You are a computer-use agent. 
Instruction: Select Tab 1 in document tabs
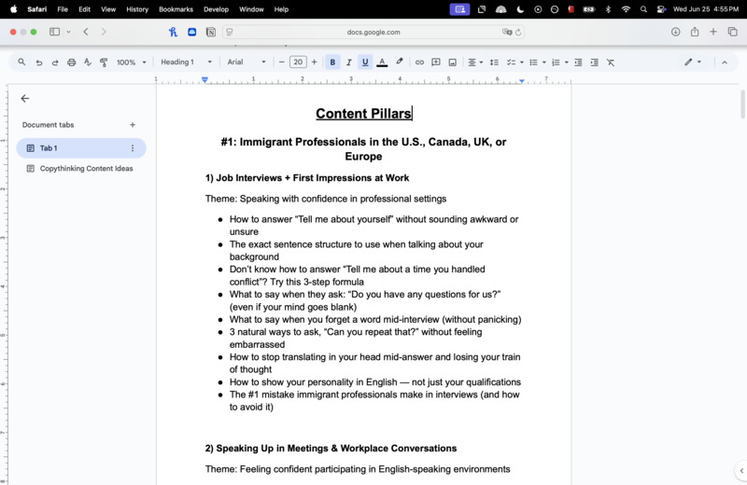pyautogui.click(x=81, y=148)
